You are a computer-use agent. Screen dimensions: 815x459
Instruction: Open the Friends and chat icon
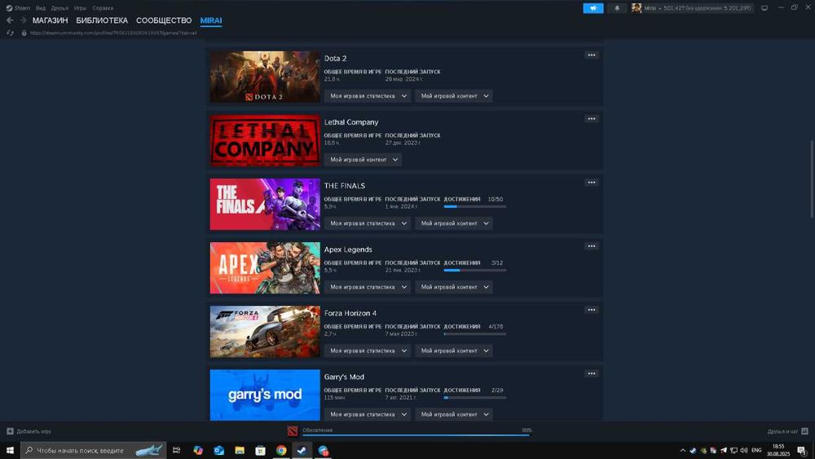pos(804,431)
